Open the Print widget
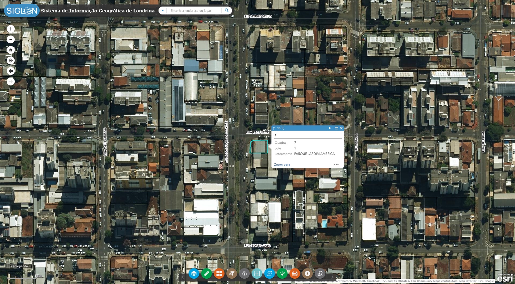Screen dimensions: 515x284 click(295, 274)
